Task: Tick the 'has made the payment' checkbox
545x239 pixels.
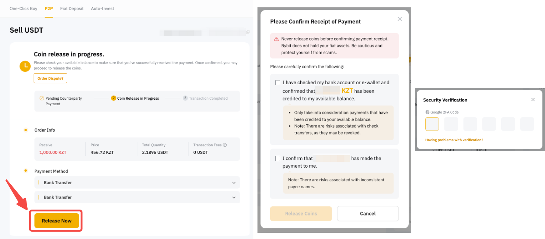Action: [277, 158]
